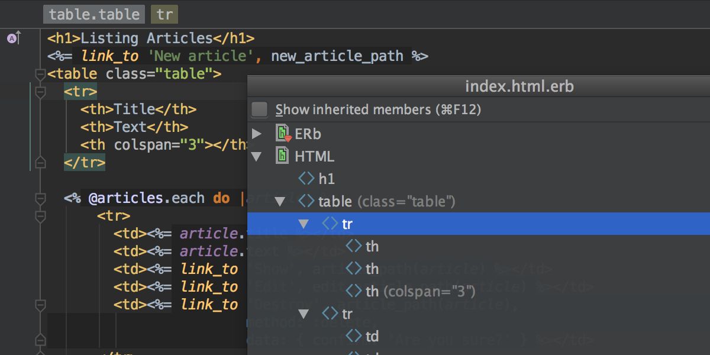
Task: Collapse the HTML node arrow
Action: click(x=256, y=157)
